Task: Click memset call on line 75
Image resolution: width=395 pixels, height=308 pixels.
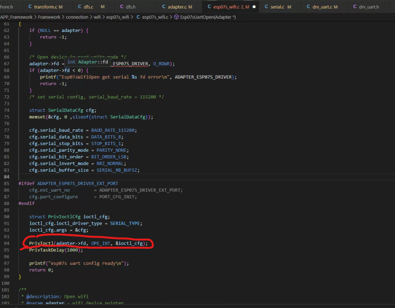Action: (x=91, y=117)
